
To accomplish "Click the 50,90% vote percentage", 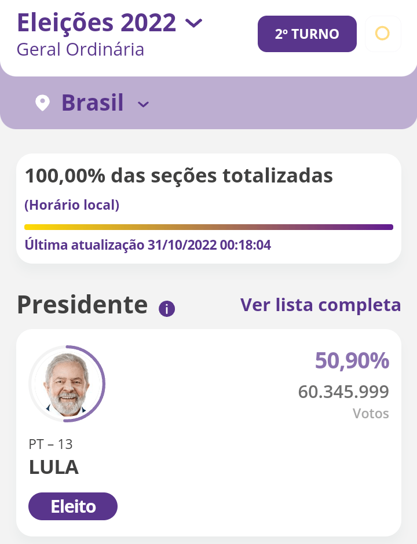I will [352, 360].
